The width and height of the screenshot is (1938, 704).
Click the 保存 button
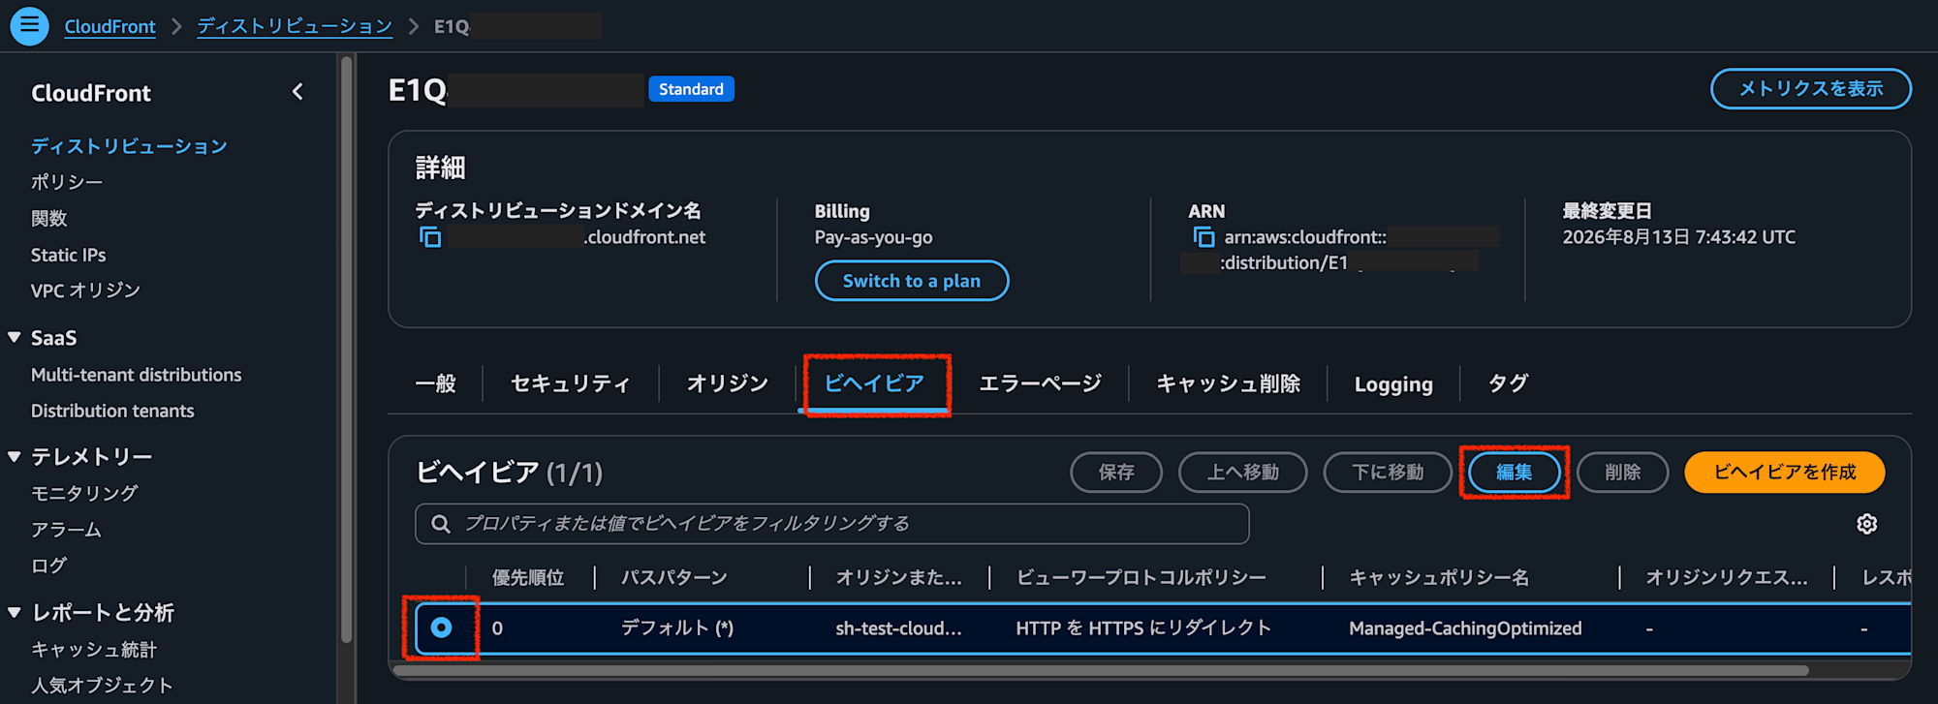coord(1116,473)
